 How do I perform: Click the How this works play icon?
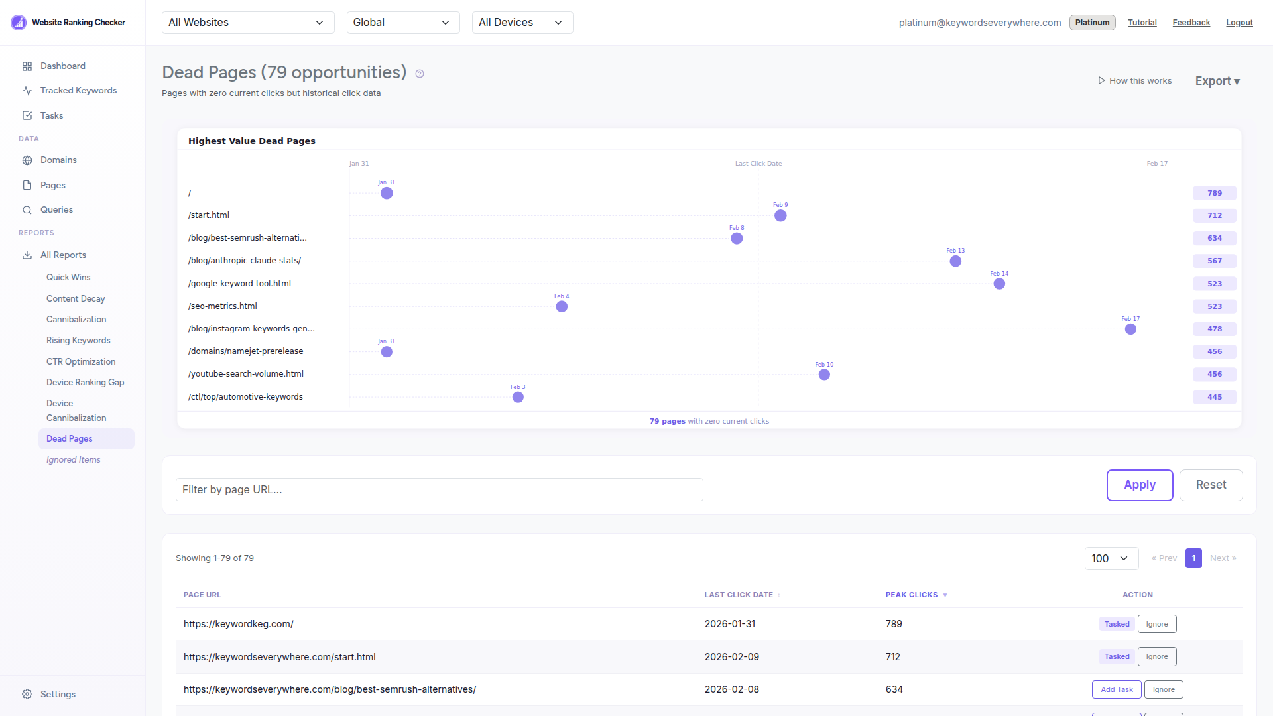[x=1101, y=80]
